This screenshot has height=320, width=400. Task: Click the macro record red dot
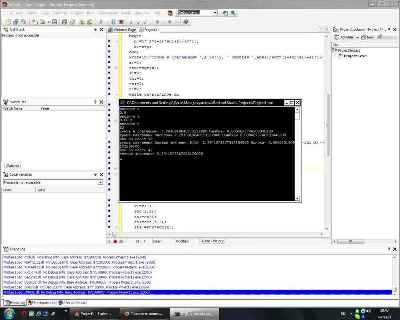(115, 241)
